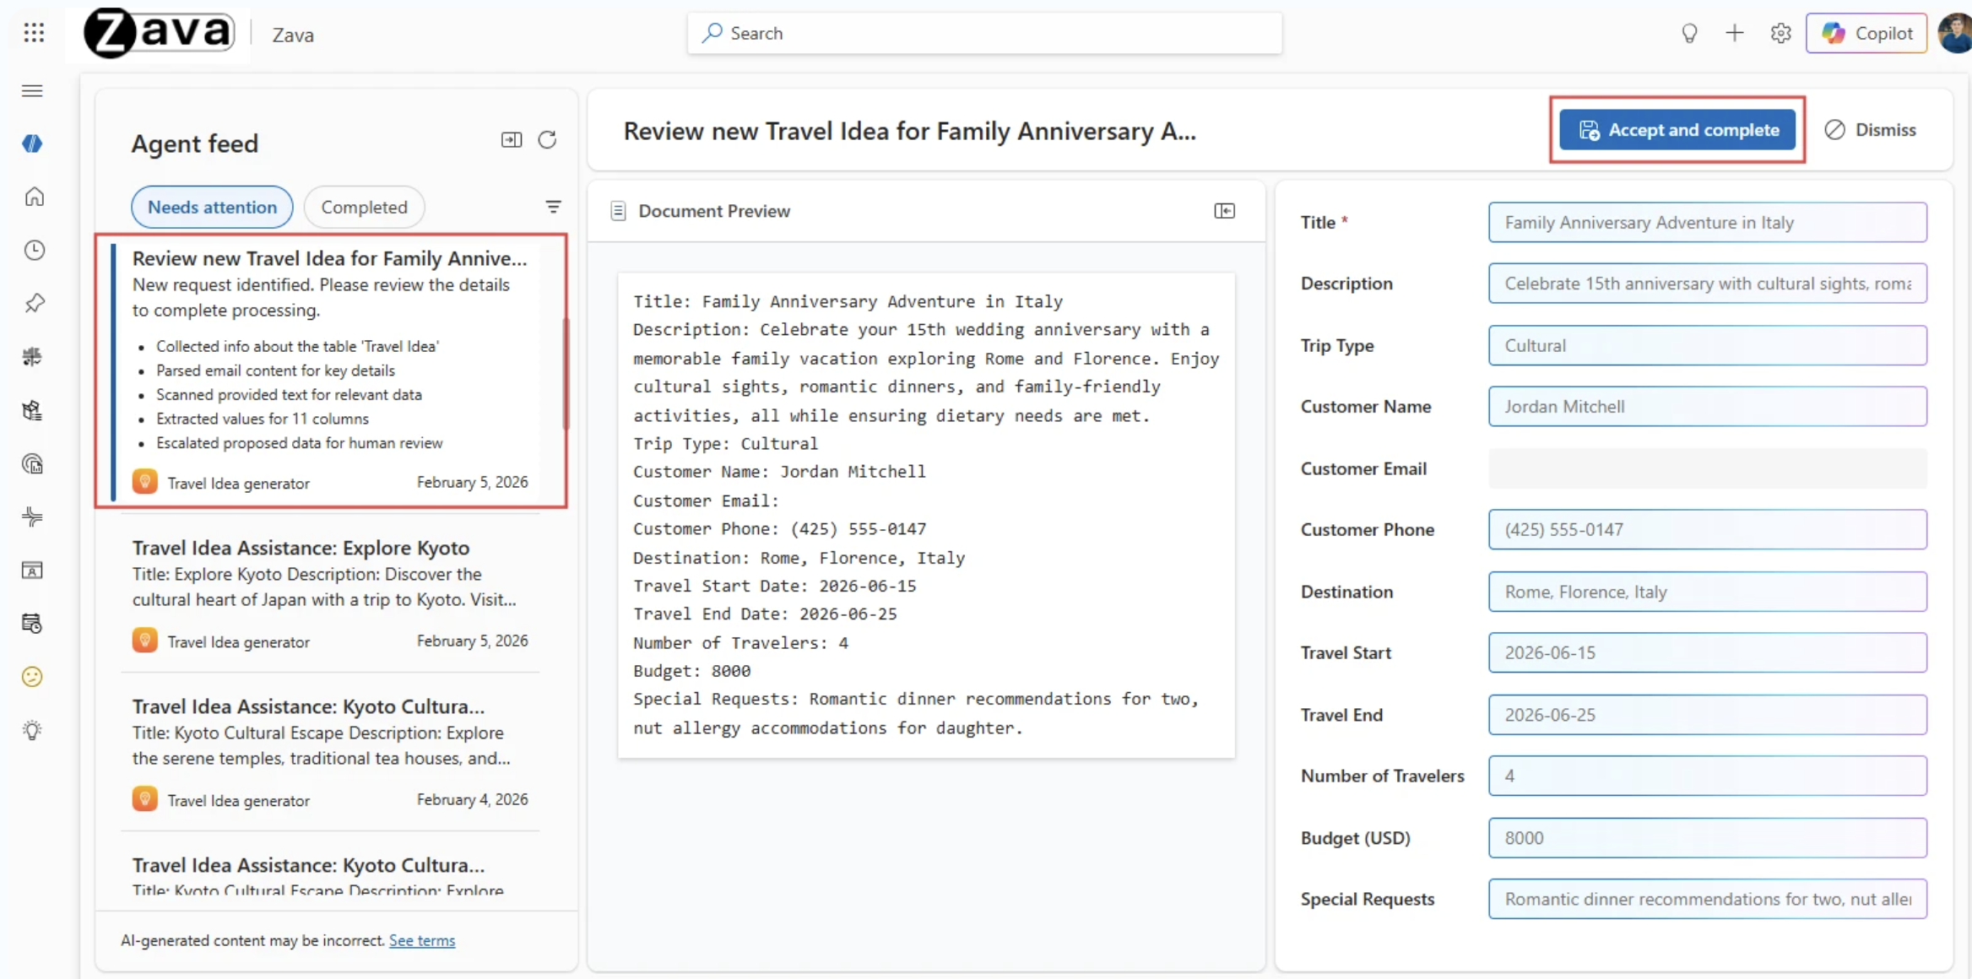Open the app launcher waffle menu
The height and width of the screenshot is (979, 1972).
34,33
